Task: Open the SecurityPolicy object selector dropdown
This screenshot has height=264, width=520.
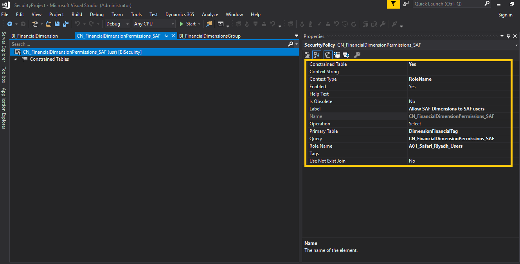Action: 516,45
